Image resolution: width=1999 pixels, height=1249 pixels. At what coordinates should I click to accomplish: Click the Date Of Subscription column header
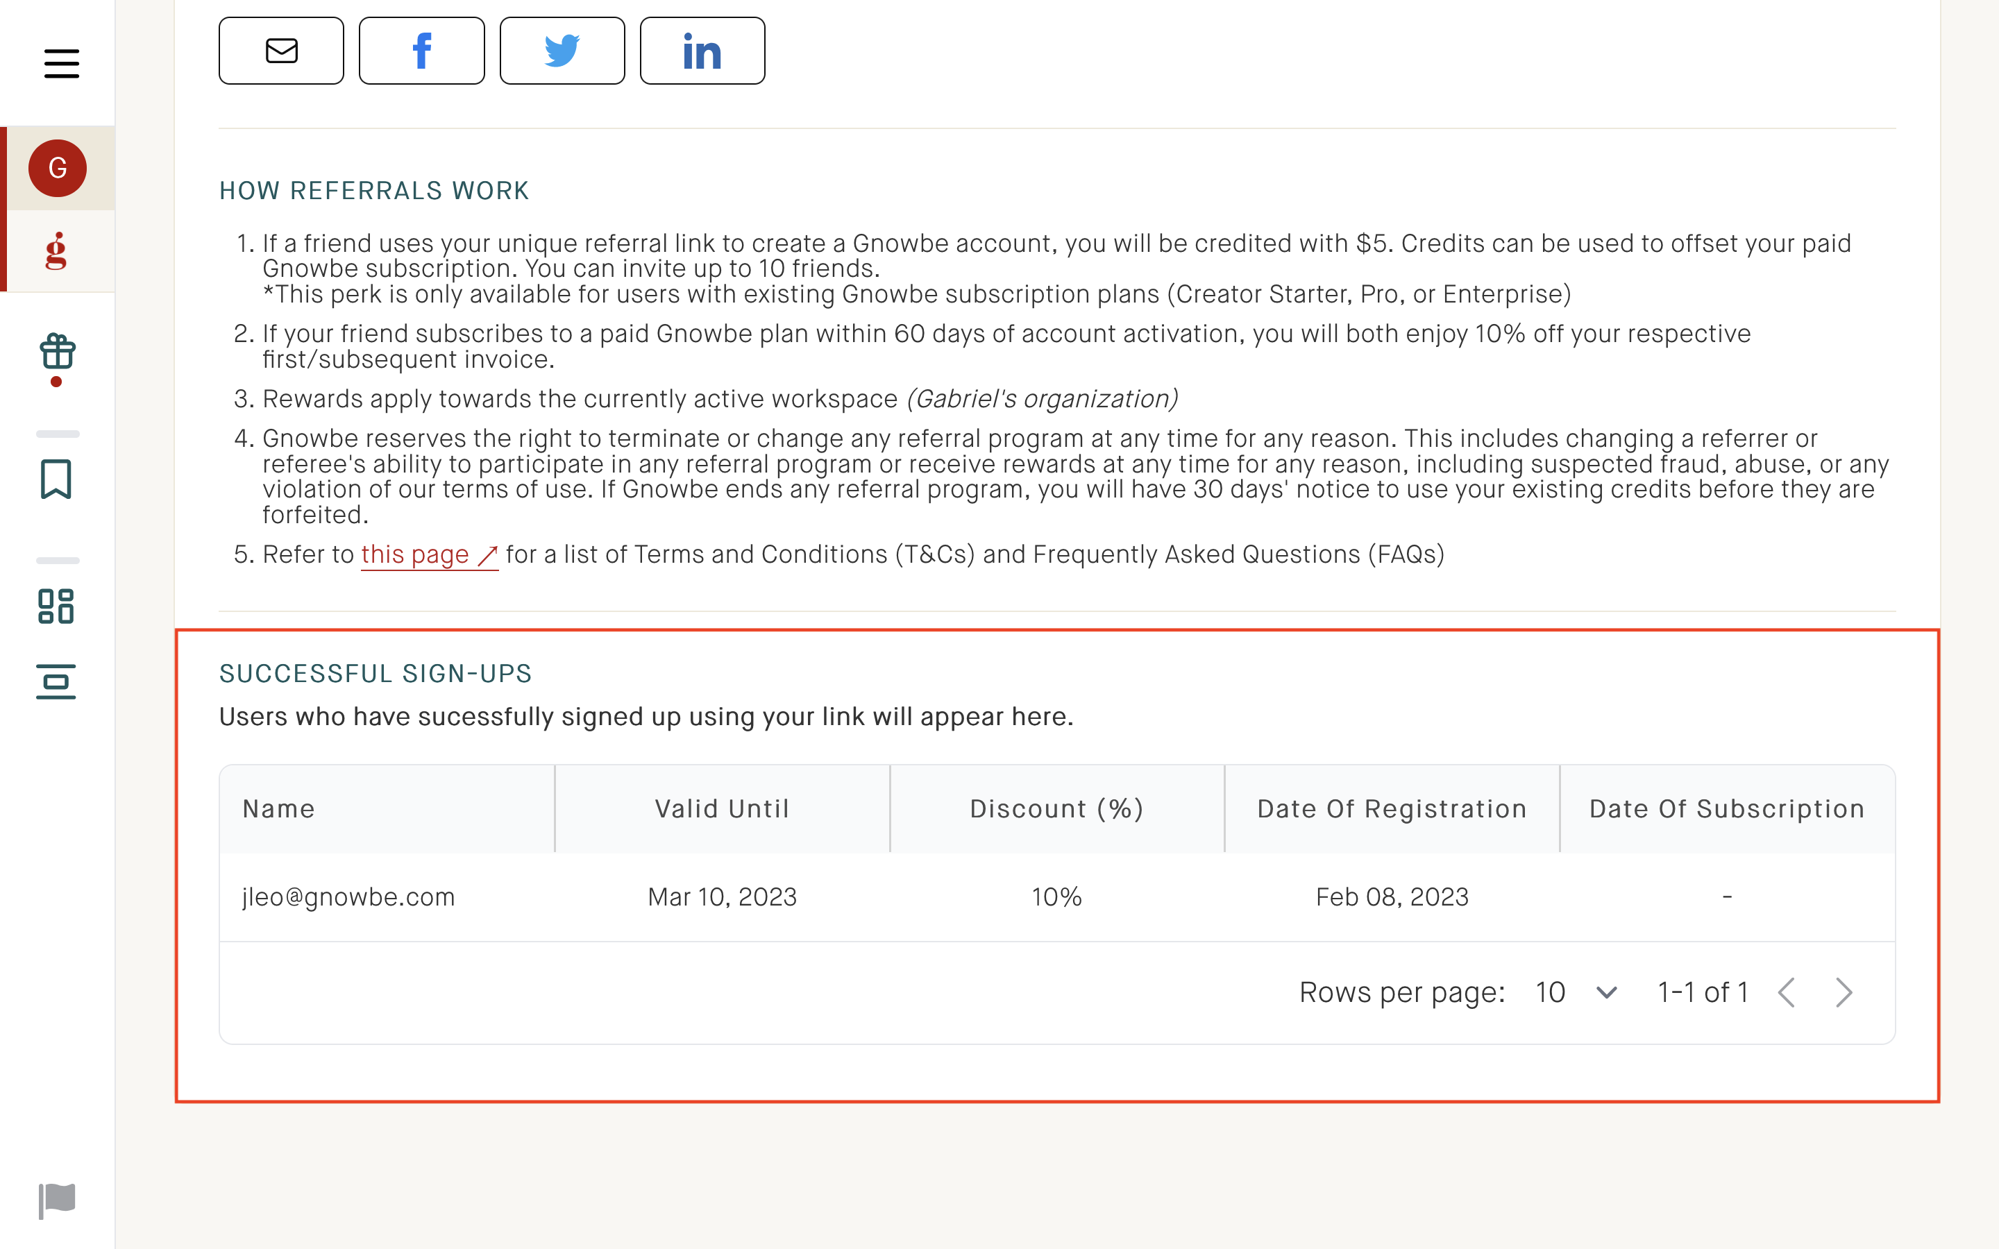coord(1727,808)
